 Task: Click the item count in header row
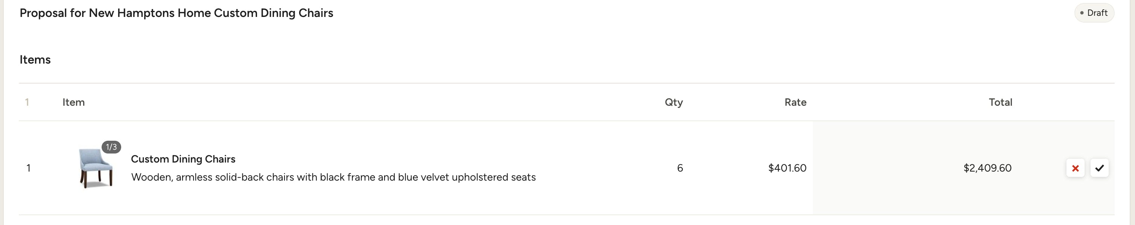27,103
